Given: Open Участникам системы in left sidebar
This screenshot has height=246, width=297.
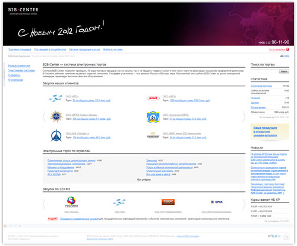Looking at the screenshot, I should tap(21, 70).
